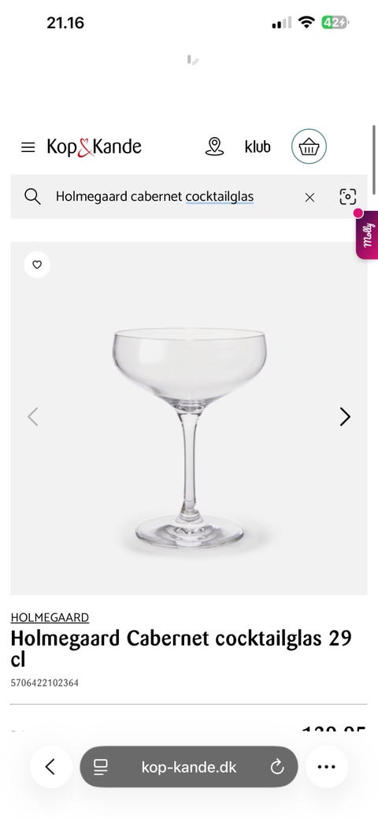378x818 pixels.
Task: Tap the Kop & Kande logo
Action: point(94,147)
